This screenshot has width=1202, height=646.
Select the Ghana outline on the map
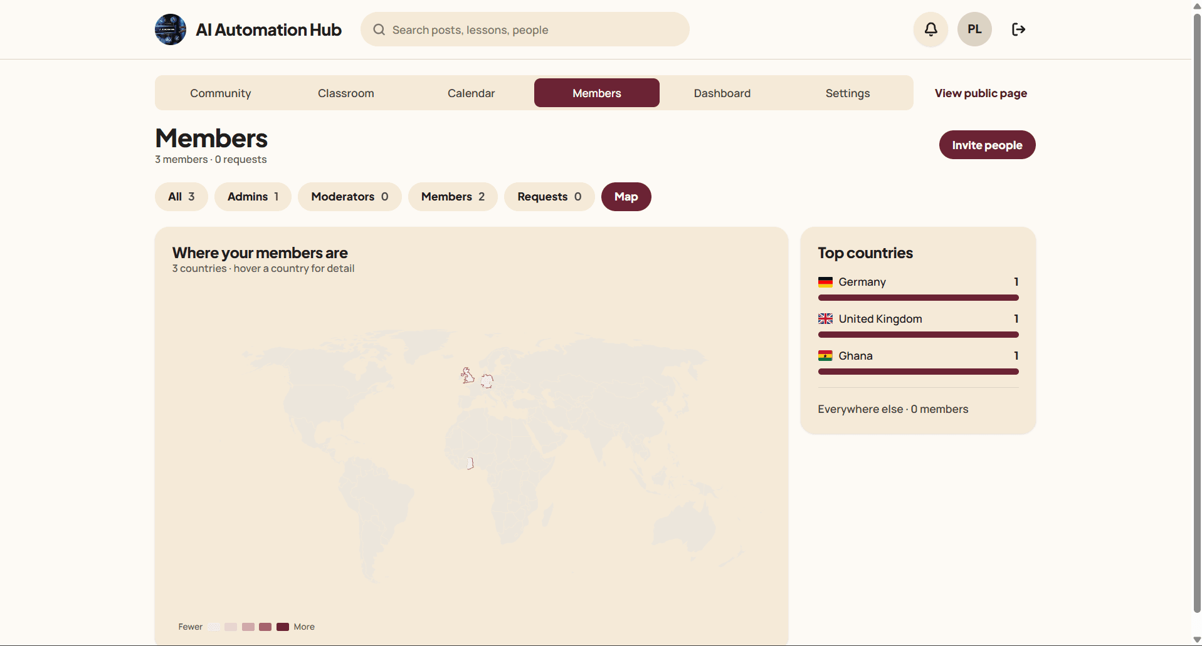click(470, 463)
